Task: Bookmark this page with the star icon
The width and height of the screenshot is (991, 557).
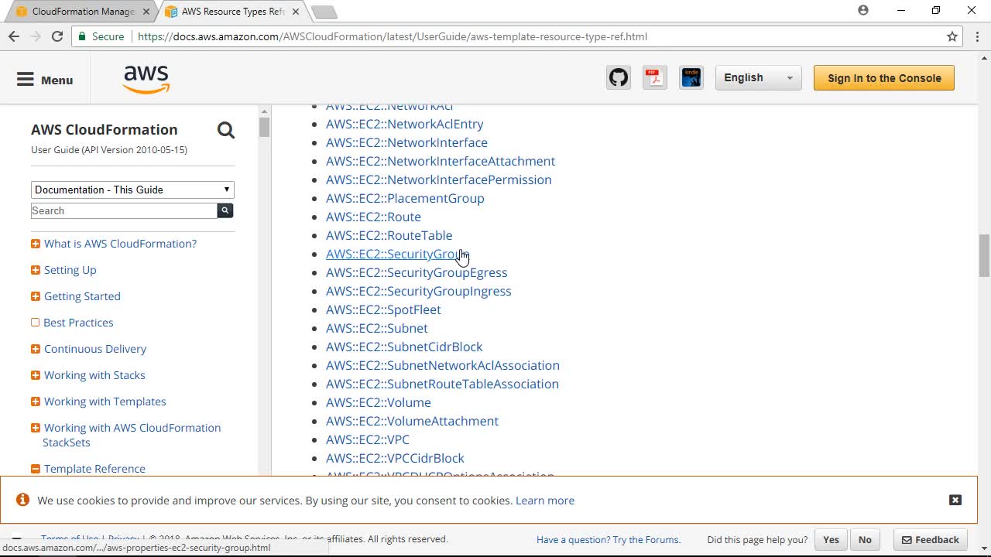Action: click(952, 36)
